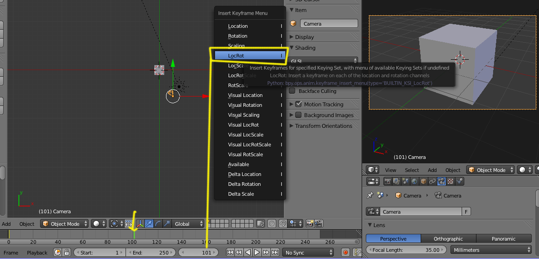Viewport: 539px width, 259px height.
Task: Open the World properties tab icon
Action: (414, 181)
